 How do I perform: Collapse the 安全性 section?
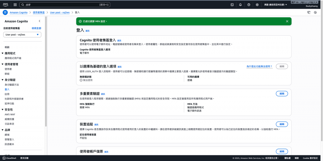(x=3, y=110)
